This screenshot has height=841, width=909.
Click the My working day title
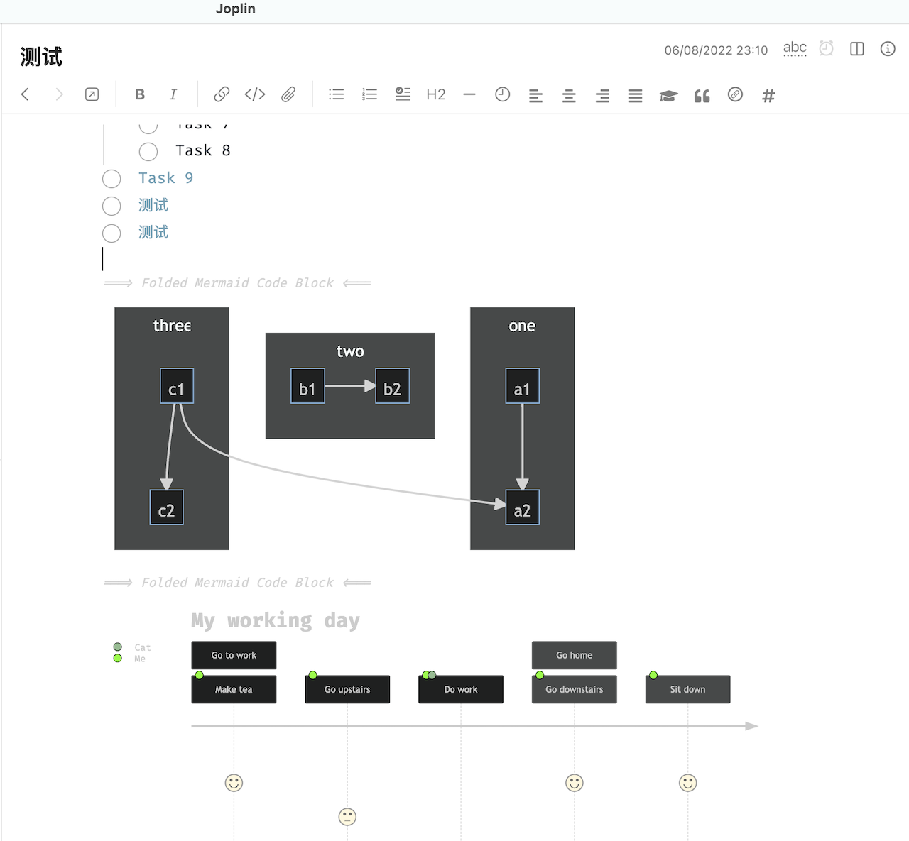(276, 620)
